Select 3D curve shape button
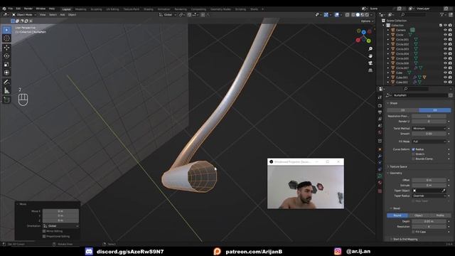Viewport: 455px width, 256px height. [434, 110]
